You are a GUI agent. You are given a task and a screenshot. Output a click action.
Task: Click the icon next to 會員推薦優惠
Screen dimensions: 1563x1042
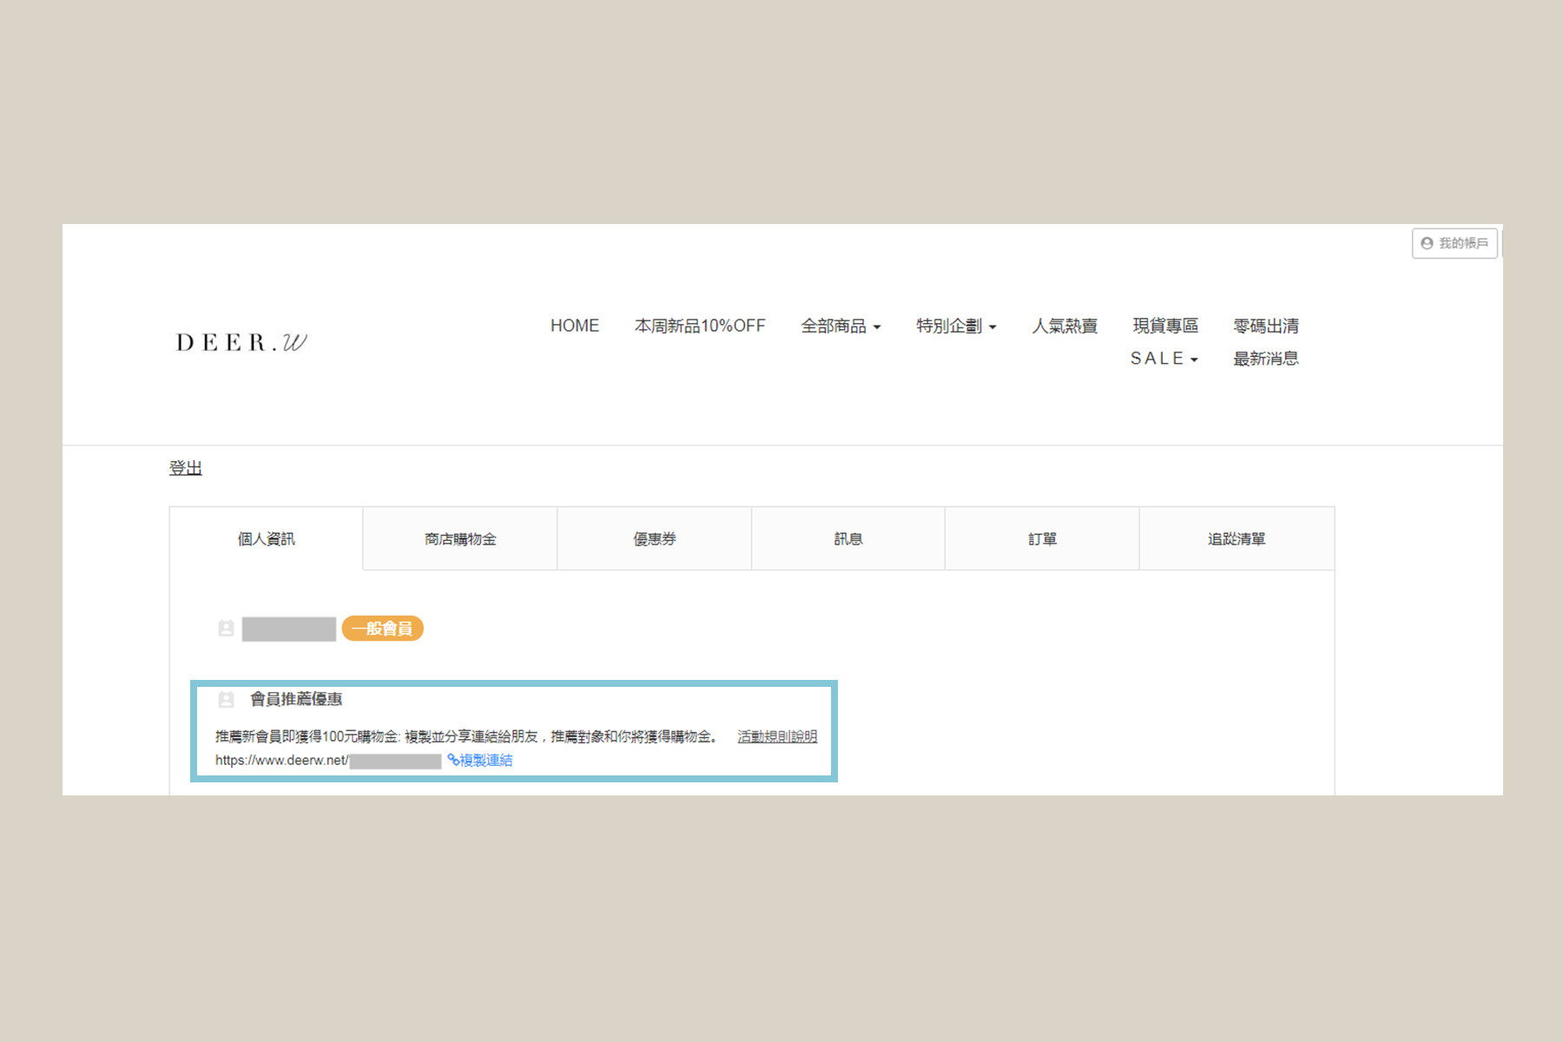pyautogui.click(x=226, y=699)
